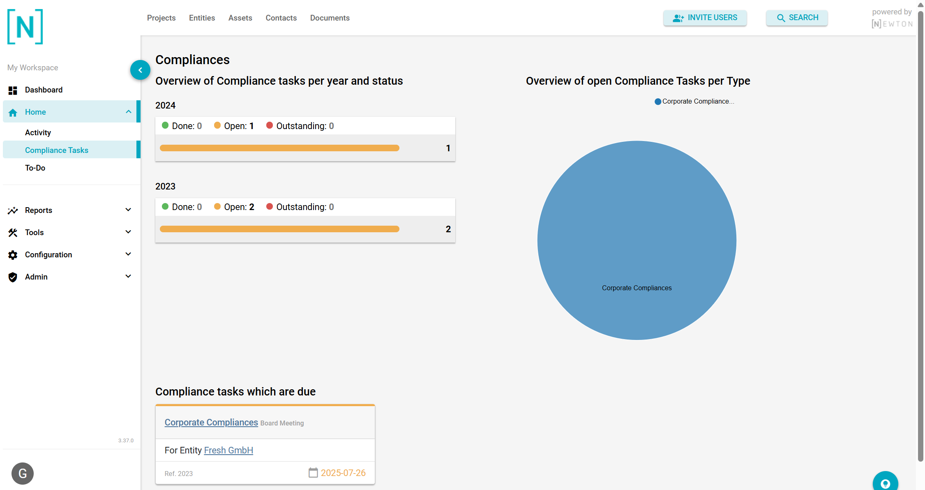Open the Fresh GmbH entity link
This screenshot has height=490, width=925.
(x=228, y=450)
